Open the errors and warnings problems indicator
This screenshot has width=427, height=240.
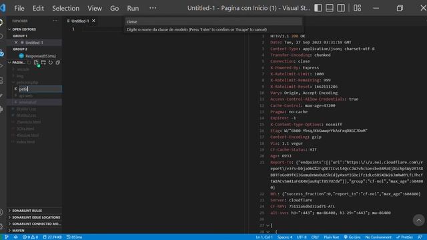point(30,237)
